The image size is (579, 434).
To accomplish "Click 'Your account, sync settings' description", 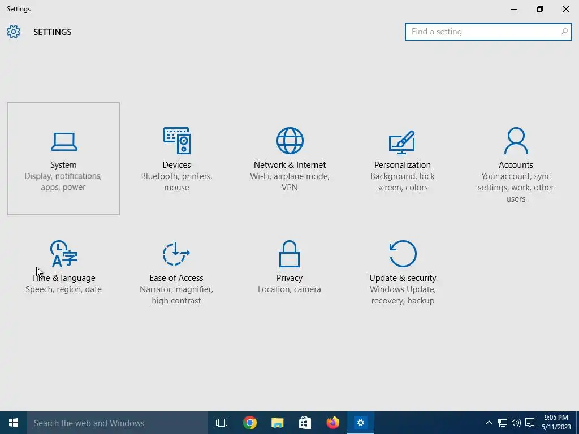I will click(x=516, y=188).
